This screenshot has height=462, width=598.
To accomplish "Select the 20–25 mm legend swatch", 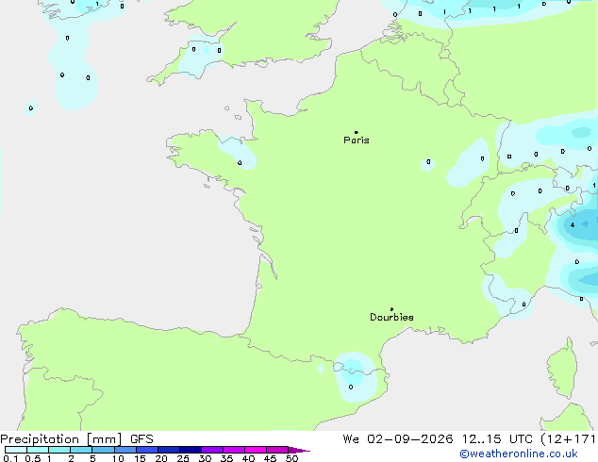I will [x=169, y=450].
